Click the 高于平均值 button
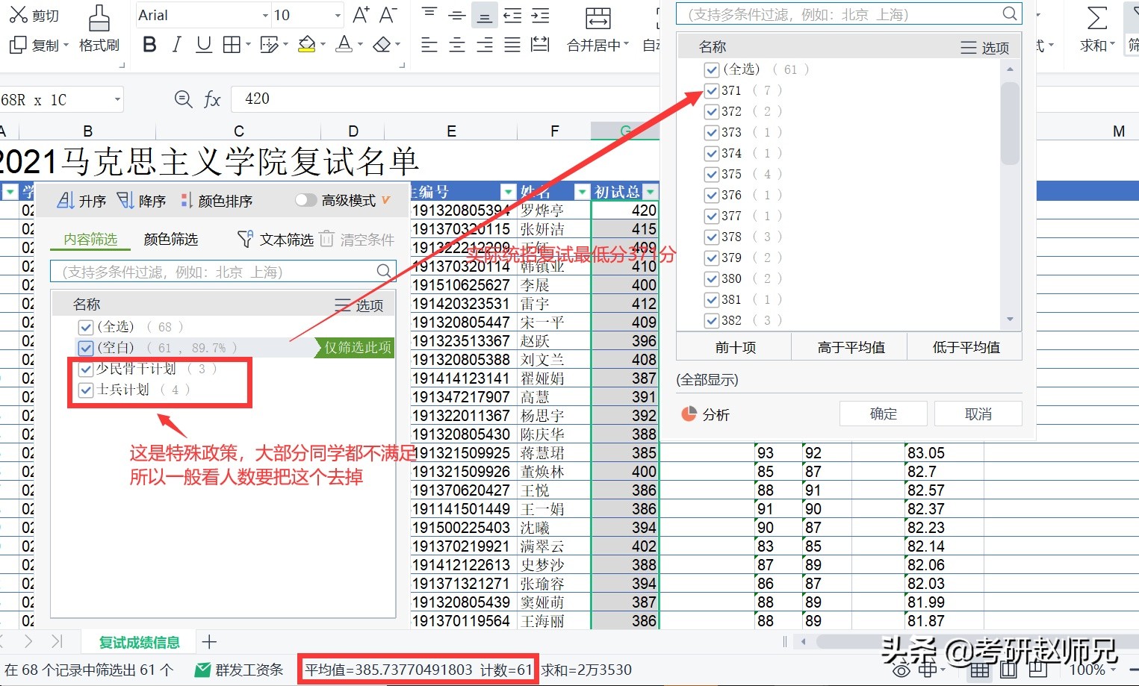Viewport: 1139px width, 686px height. [849, 346]
